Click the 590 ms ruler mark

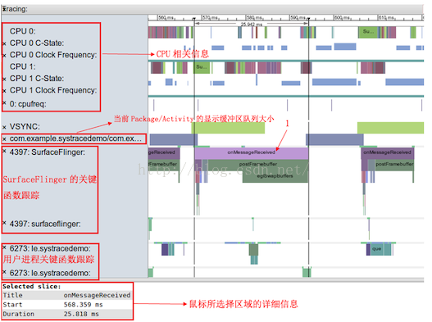[x=298, y=18]
